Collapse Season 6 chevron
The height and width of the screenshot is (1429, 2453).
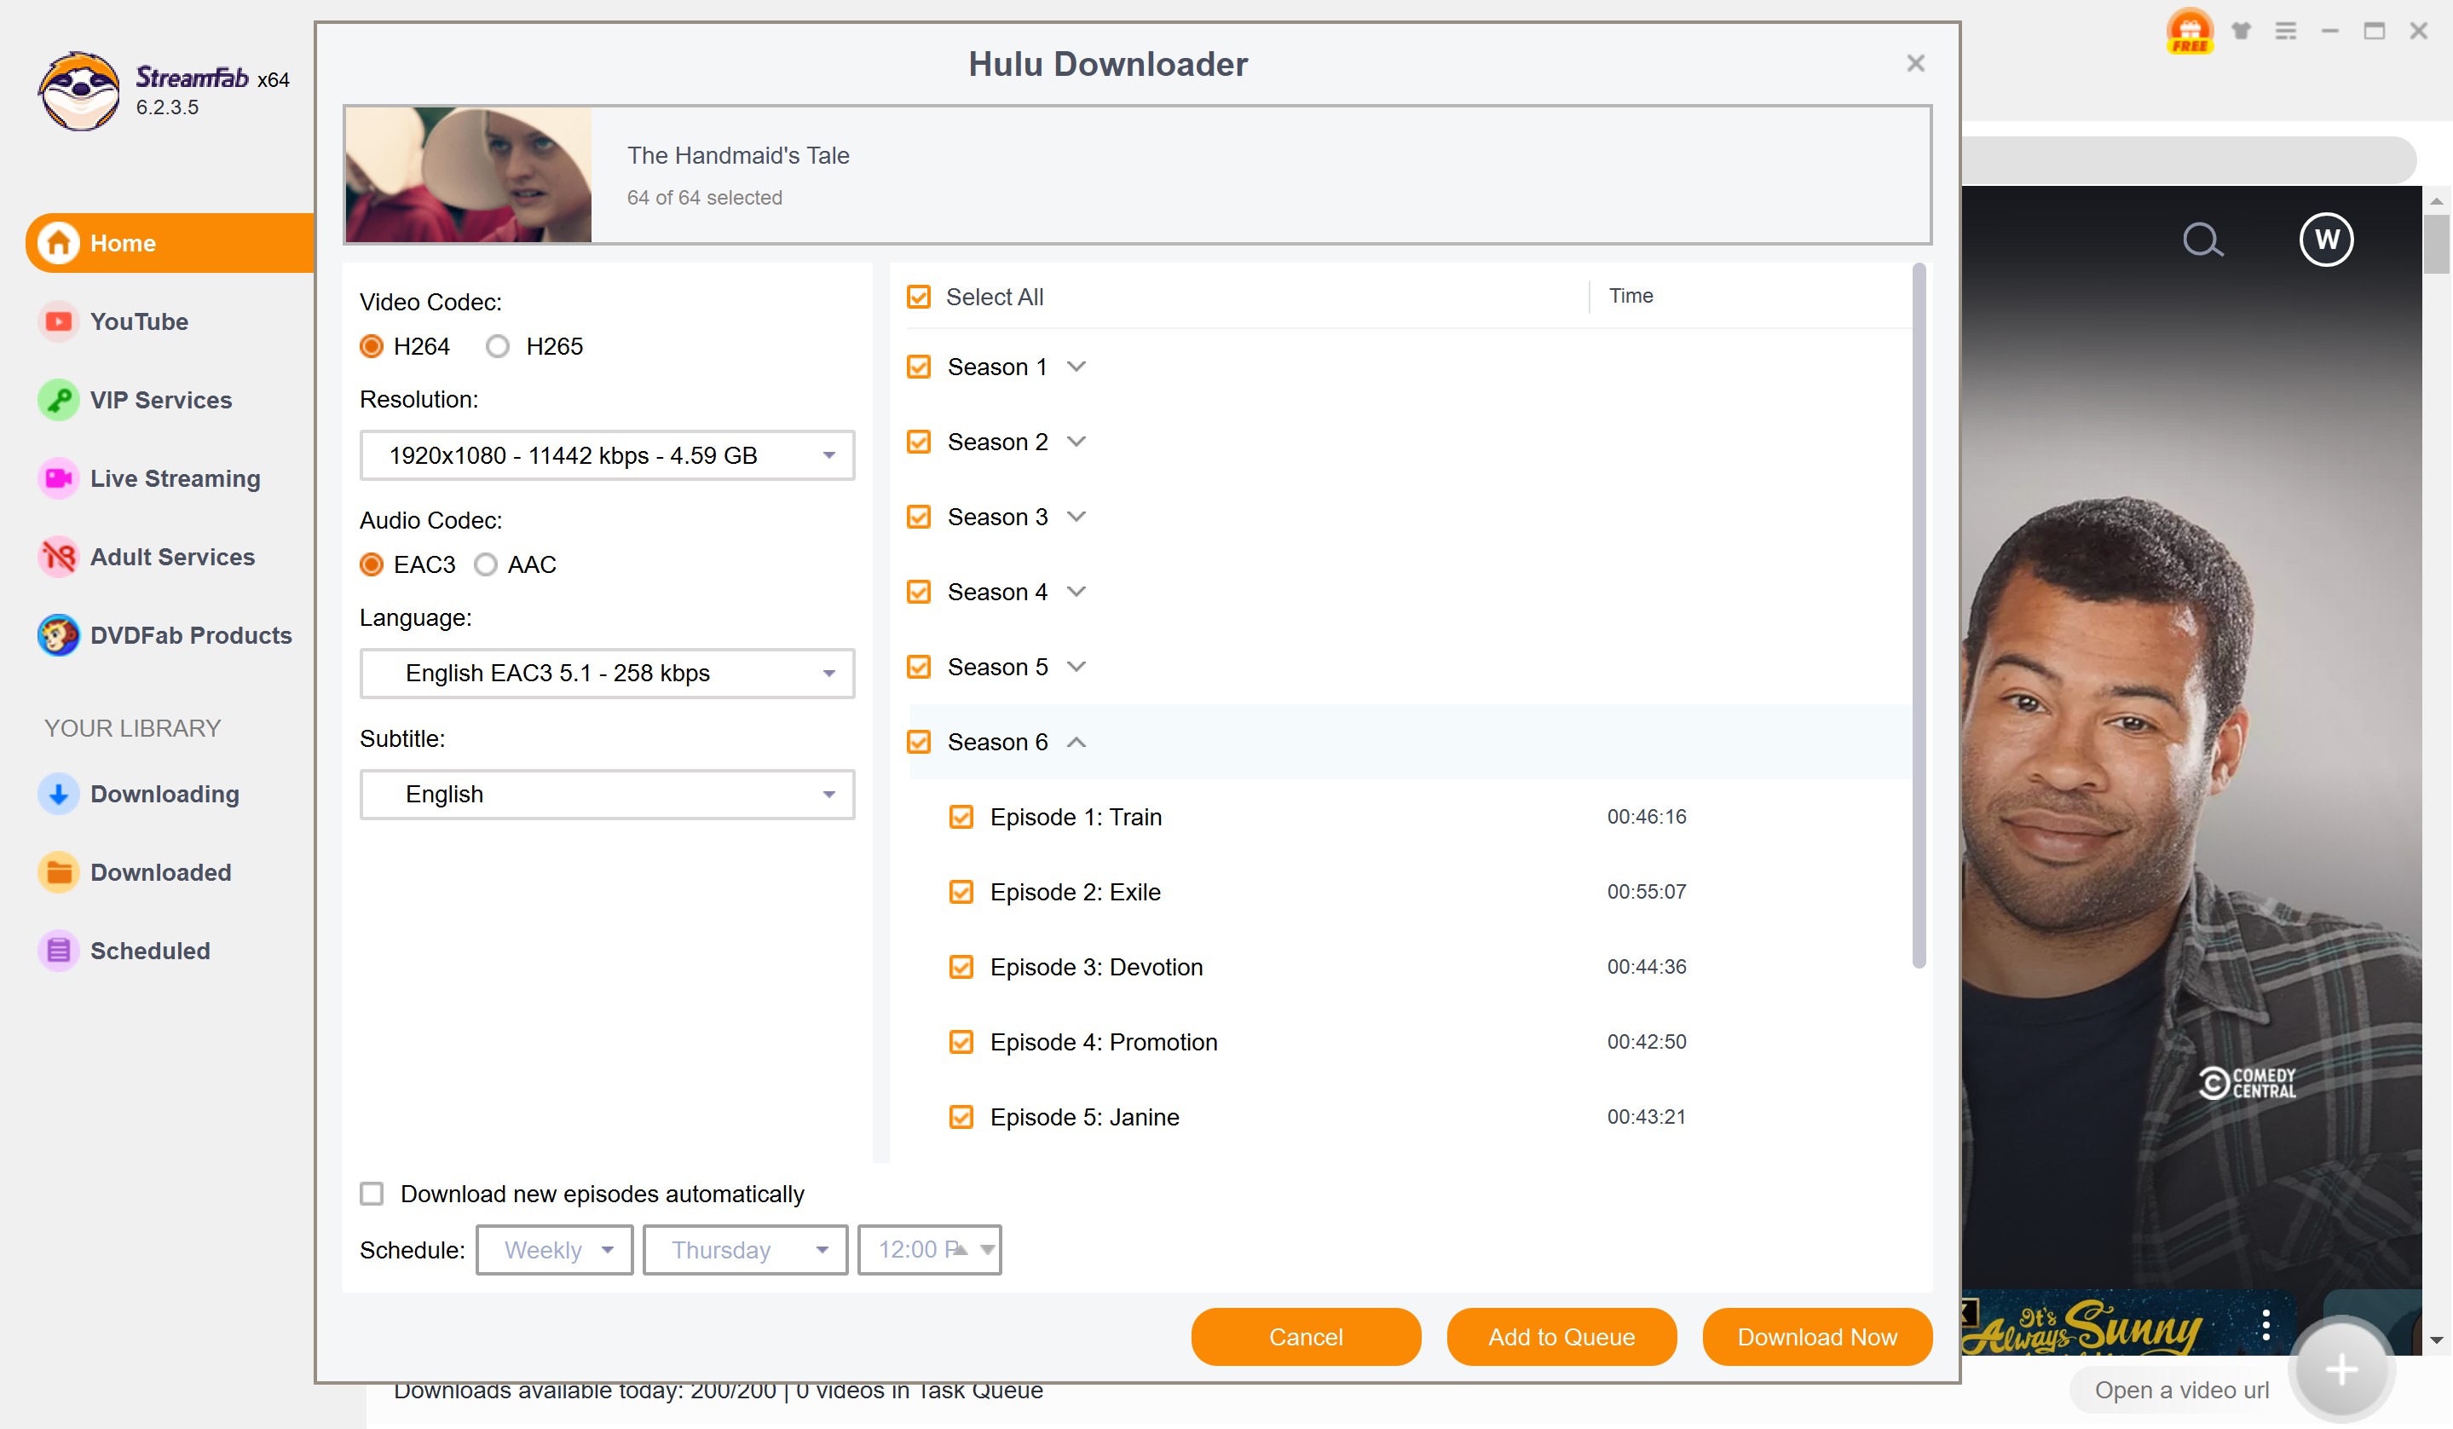click(1076, 742)
